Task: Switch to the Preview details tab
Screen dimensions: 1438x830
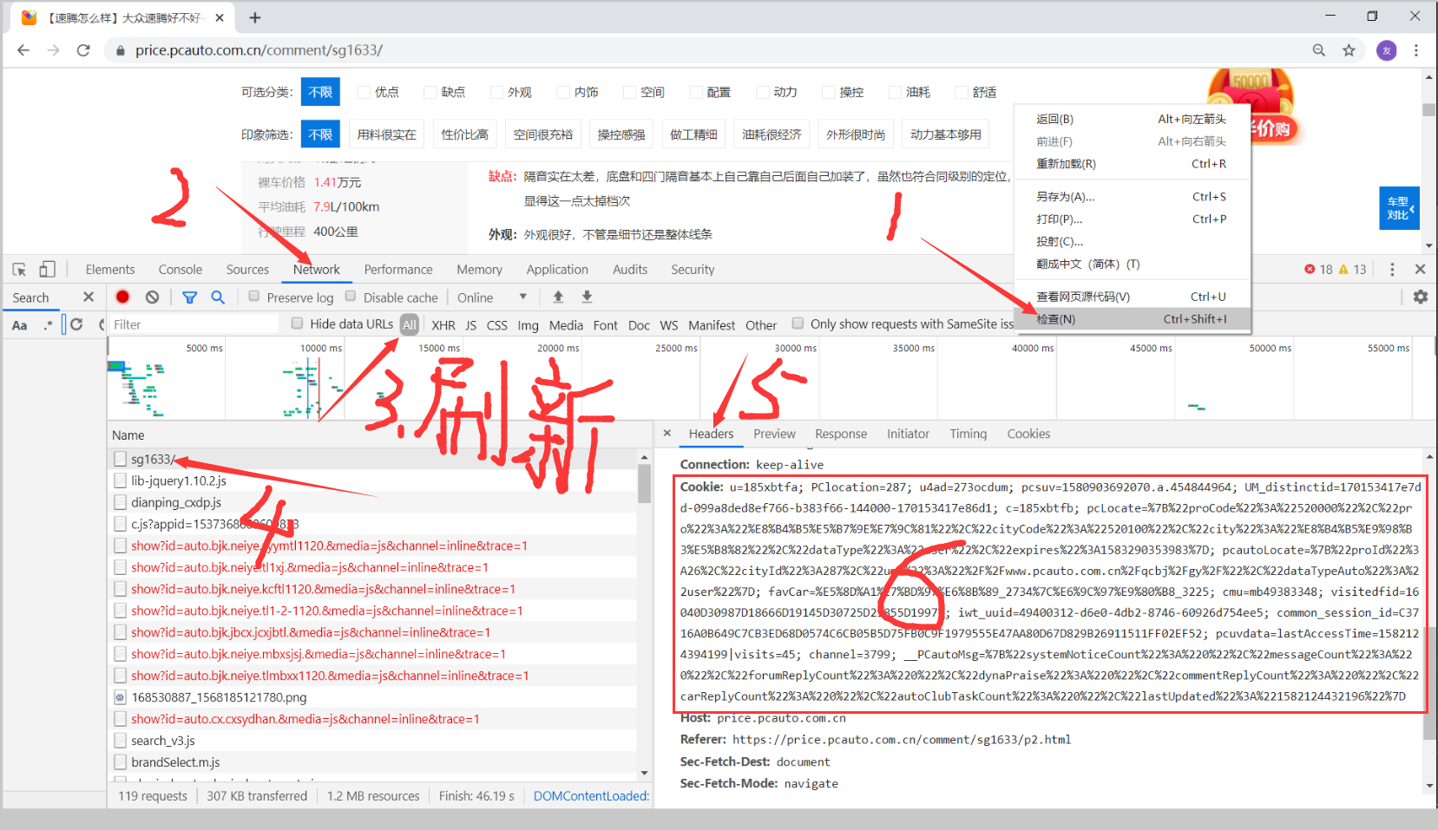Action: (774, 434)
